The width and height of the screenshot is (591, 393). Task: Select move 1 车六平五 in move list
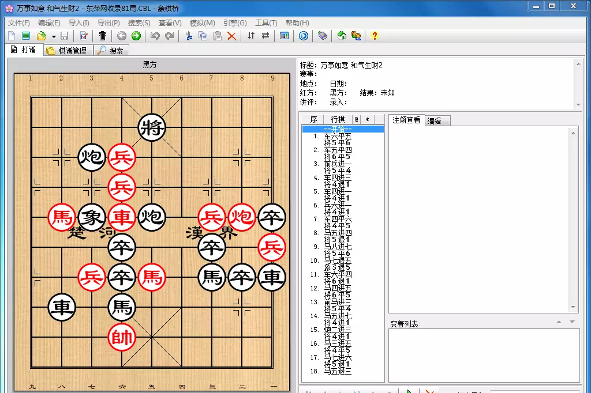[x=338, y=137]
